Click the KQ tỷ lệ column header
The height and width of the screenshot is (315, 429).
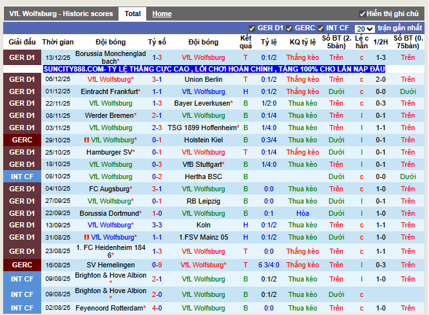[x=303, y=42]
